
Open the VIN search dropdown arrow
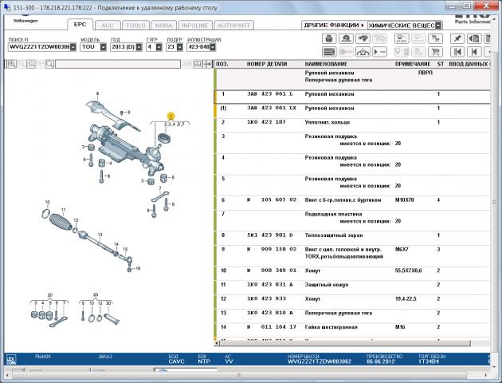click(73, 47)
